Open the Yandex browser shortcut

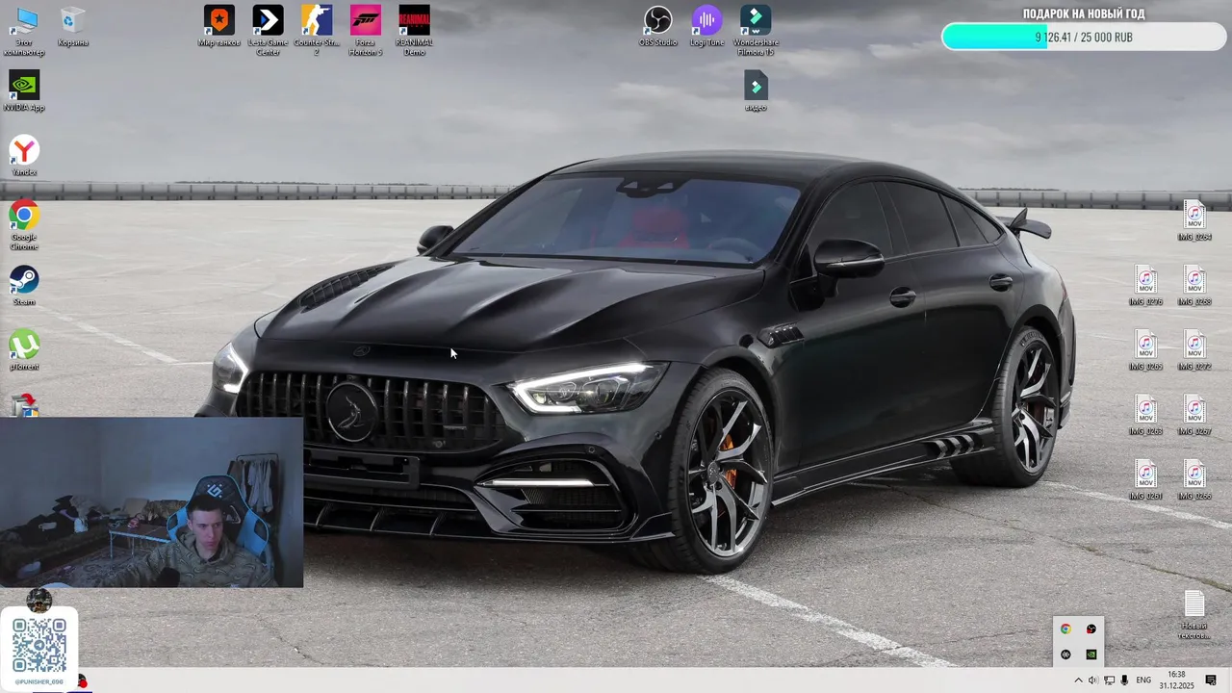pyautogui.click(x=24, y=156)
